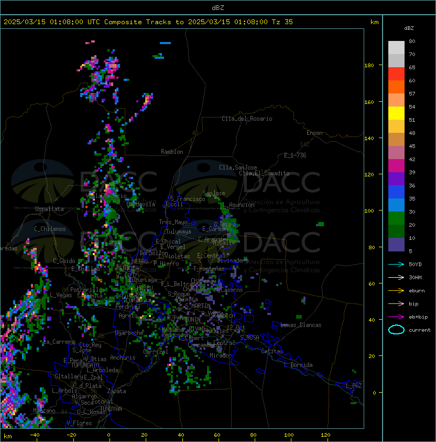
Task: Pick the magenta 39-42 dBZ swatch
Action: [396, 165]
